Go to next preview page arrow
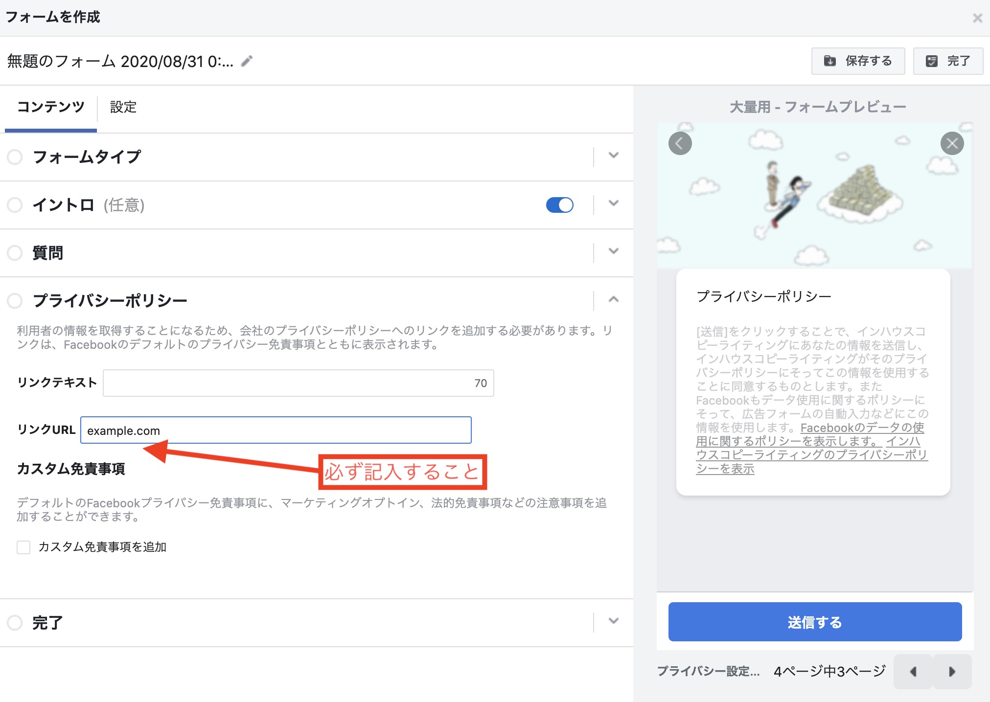 [952, 672]
